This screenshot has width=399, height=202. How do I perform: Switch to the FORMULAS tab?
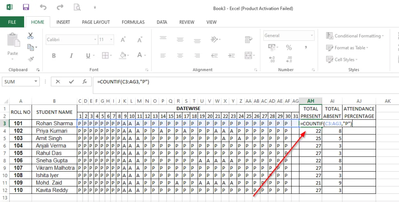click(x=133, y=22)
